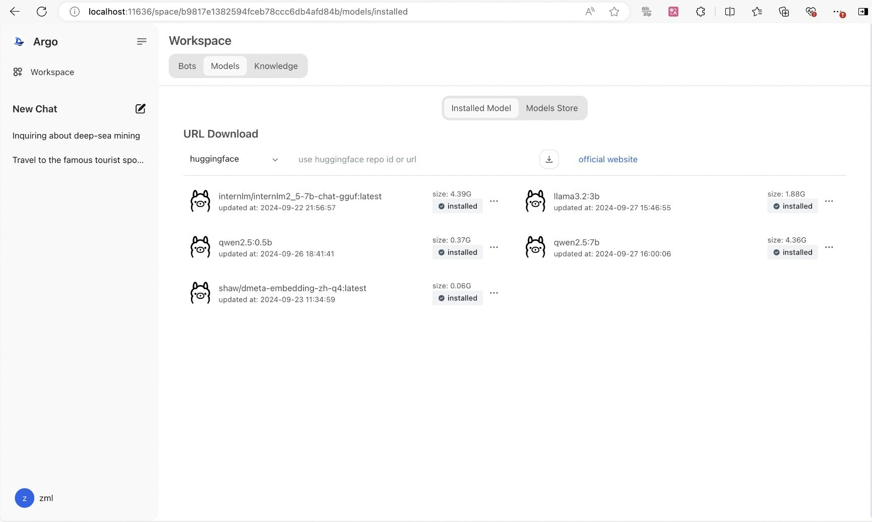Click the Argo logo icon
Image resolution: width=872 pixels, height=522 pixels.
(x=19, y=42)
